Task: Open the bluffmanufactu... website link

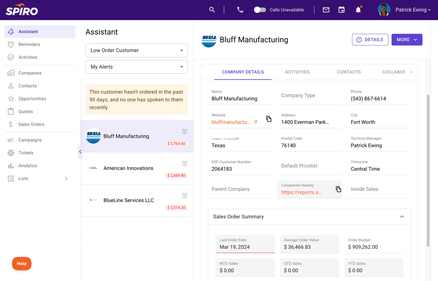Action: (x=234, y=122)
